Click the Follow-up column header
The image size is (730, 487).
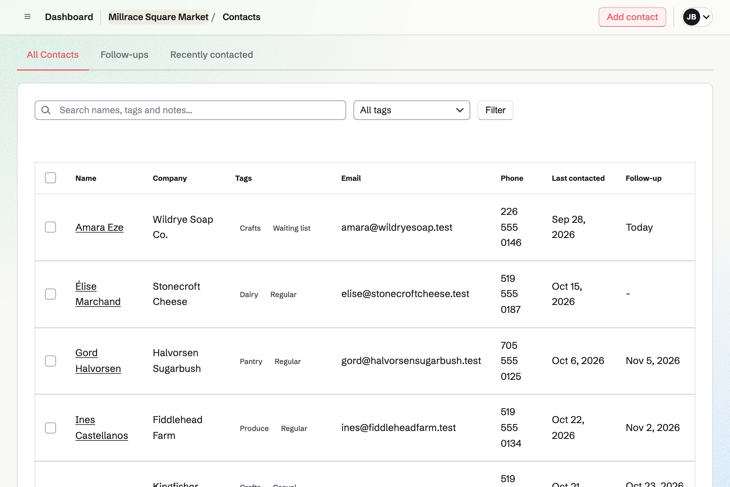(x=643, y=178)
